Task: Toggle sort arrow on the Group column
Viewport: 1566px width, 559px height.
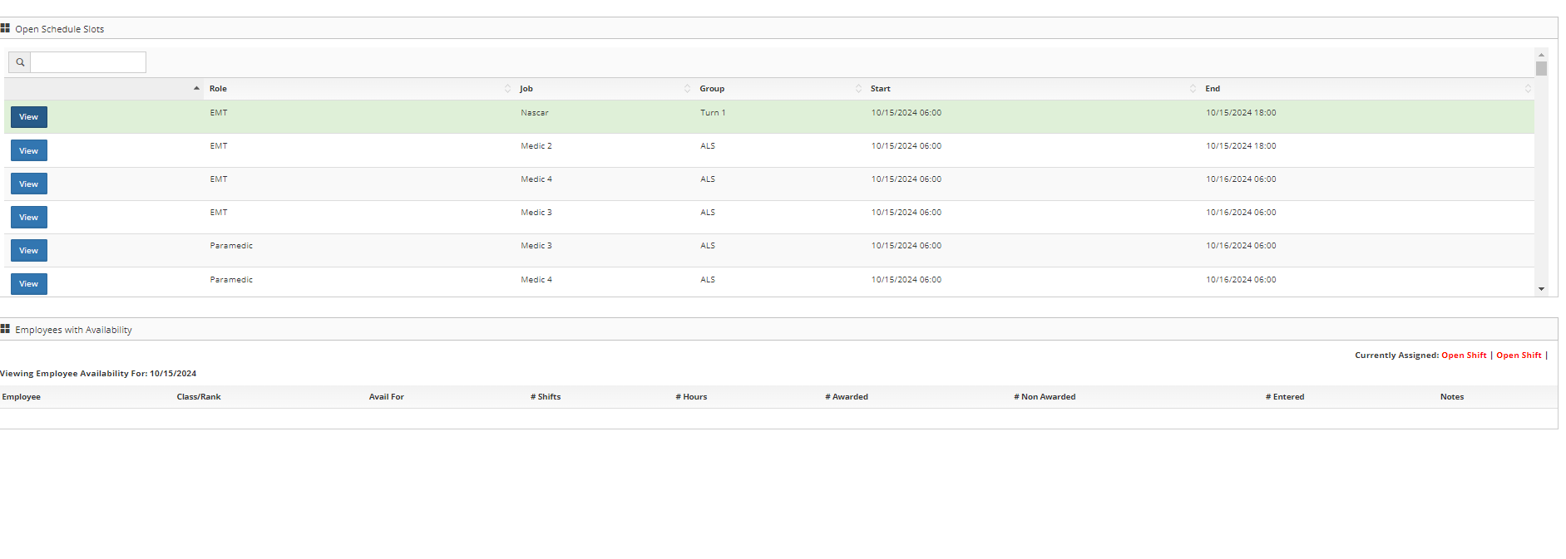Action: [x=858, y=89]
